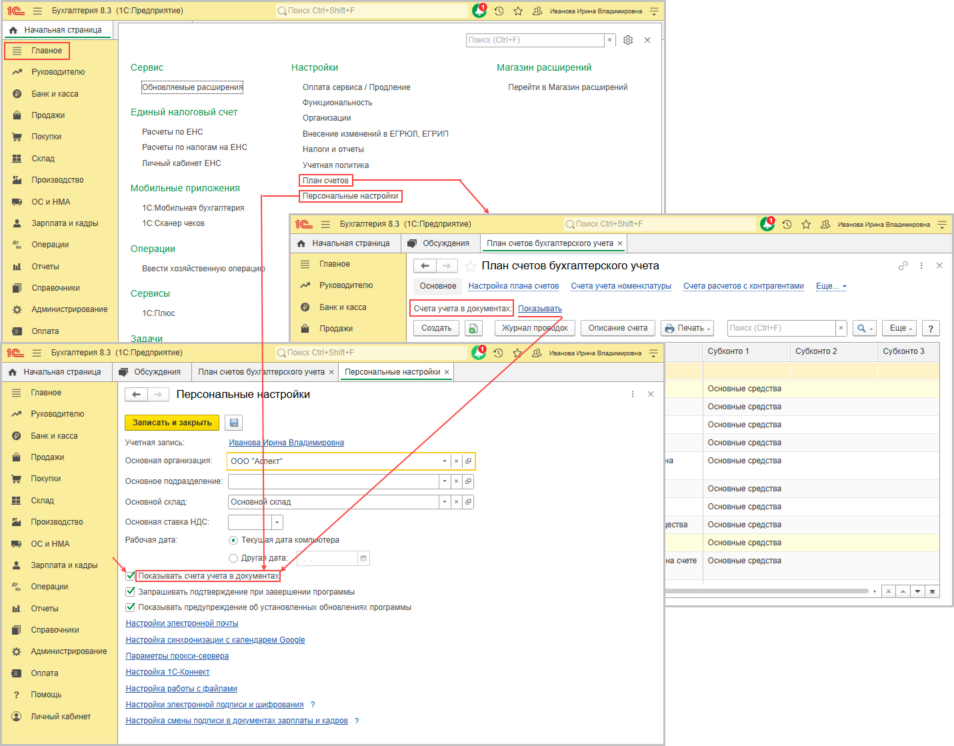954x746 pixels.
Task: Close the Персональные настройки tab
Action: (447, 372)
